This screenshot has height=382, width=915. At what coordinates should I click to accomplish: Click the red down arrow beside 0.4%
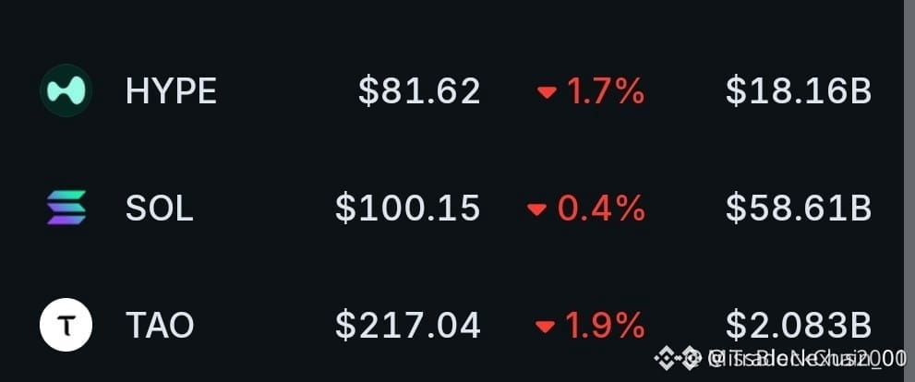tap(536, 209)
